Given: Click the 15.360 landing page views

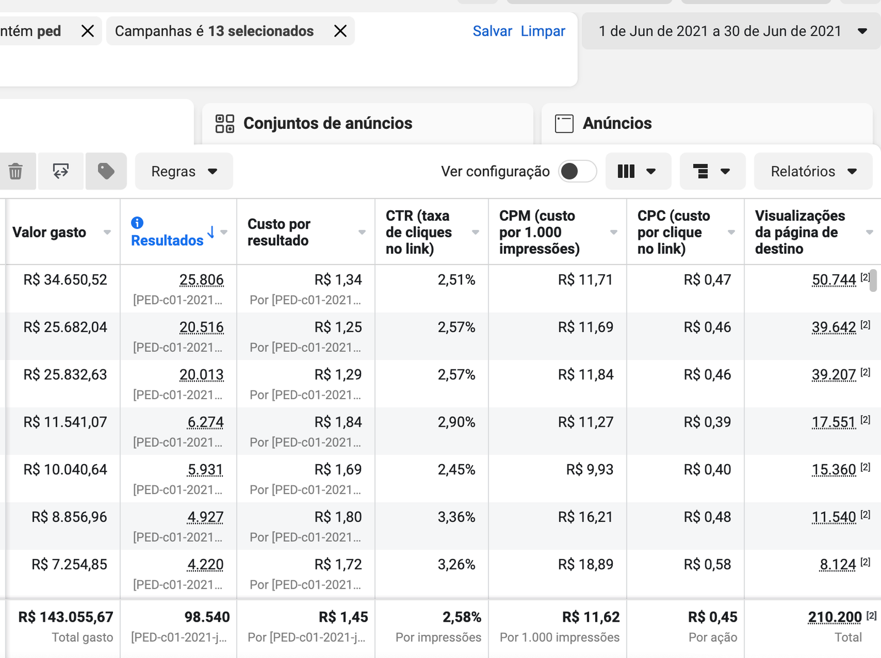Looking at the screenshot, I should [x=834, y=470].
